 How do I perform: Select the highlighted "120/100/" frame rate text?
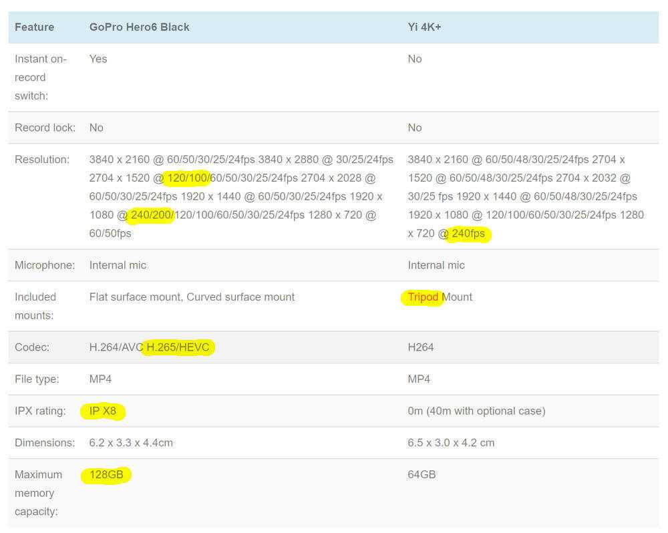pos(188,178)
